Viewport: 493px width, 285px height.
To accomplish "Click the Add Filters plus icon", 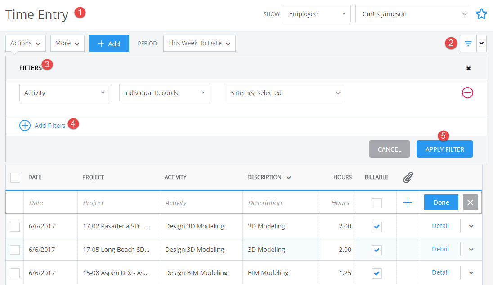I will coord(25,126).
